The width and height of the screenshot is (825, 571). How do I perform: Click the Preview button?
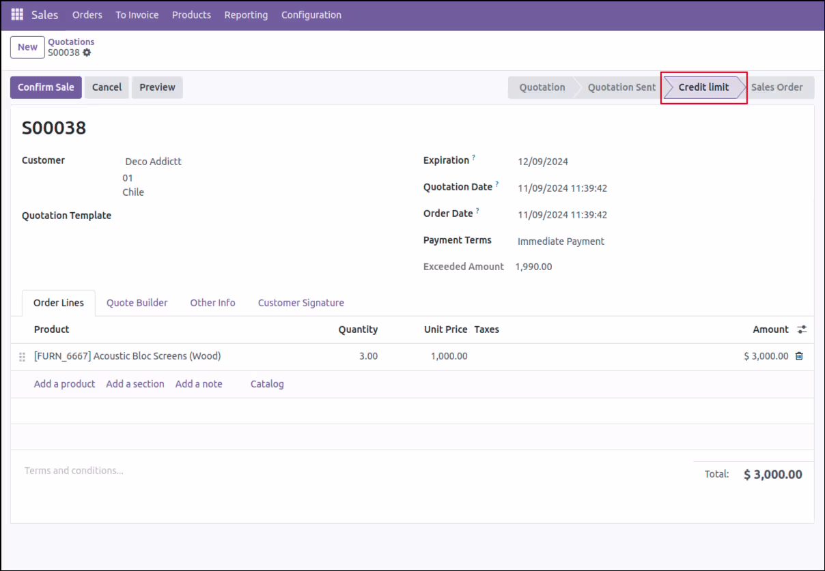pyautogui.click(x=158, y=87)
